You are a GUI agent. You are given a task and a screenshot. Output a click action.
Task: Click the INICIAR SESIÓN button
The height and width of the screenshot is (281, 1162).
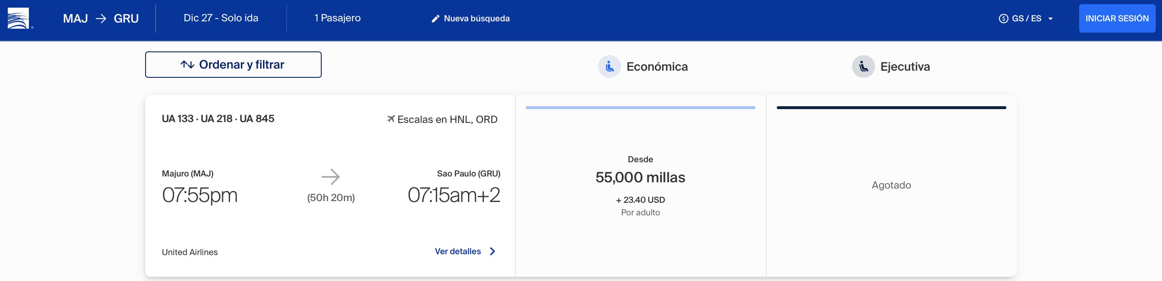pos(1117,18)
